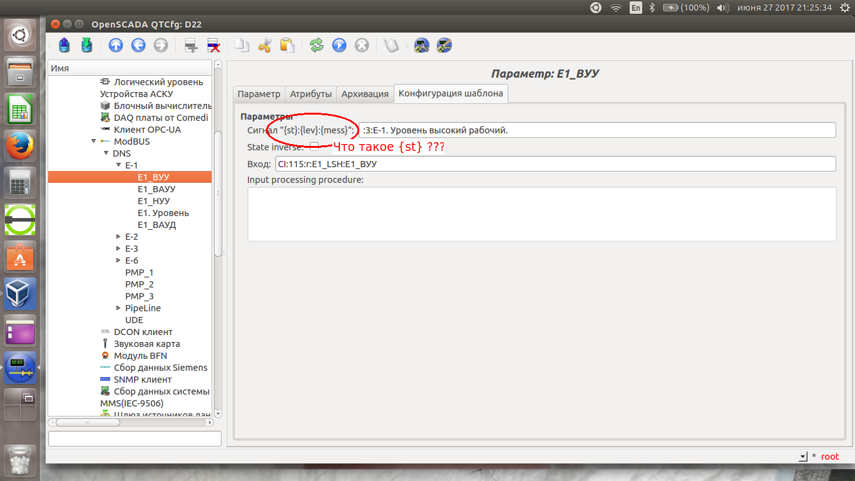855x481 pixels.
Task: Expand the PipeLine tree node
Action: (118, 308)
